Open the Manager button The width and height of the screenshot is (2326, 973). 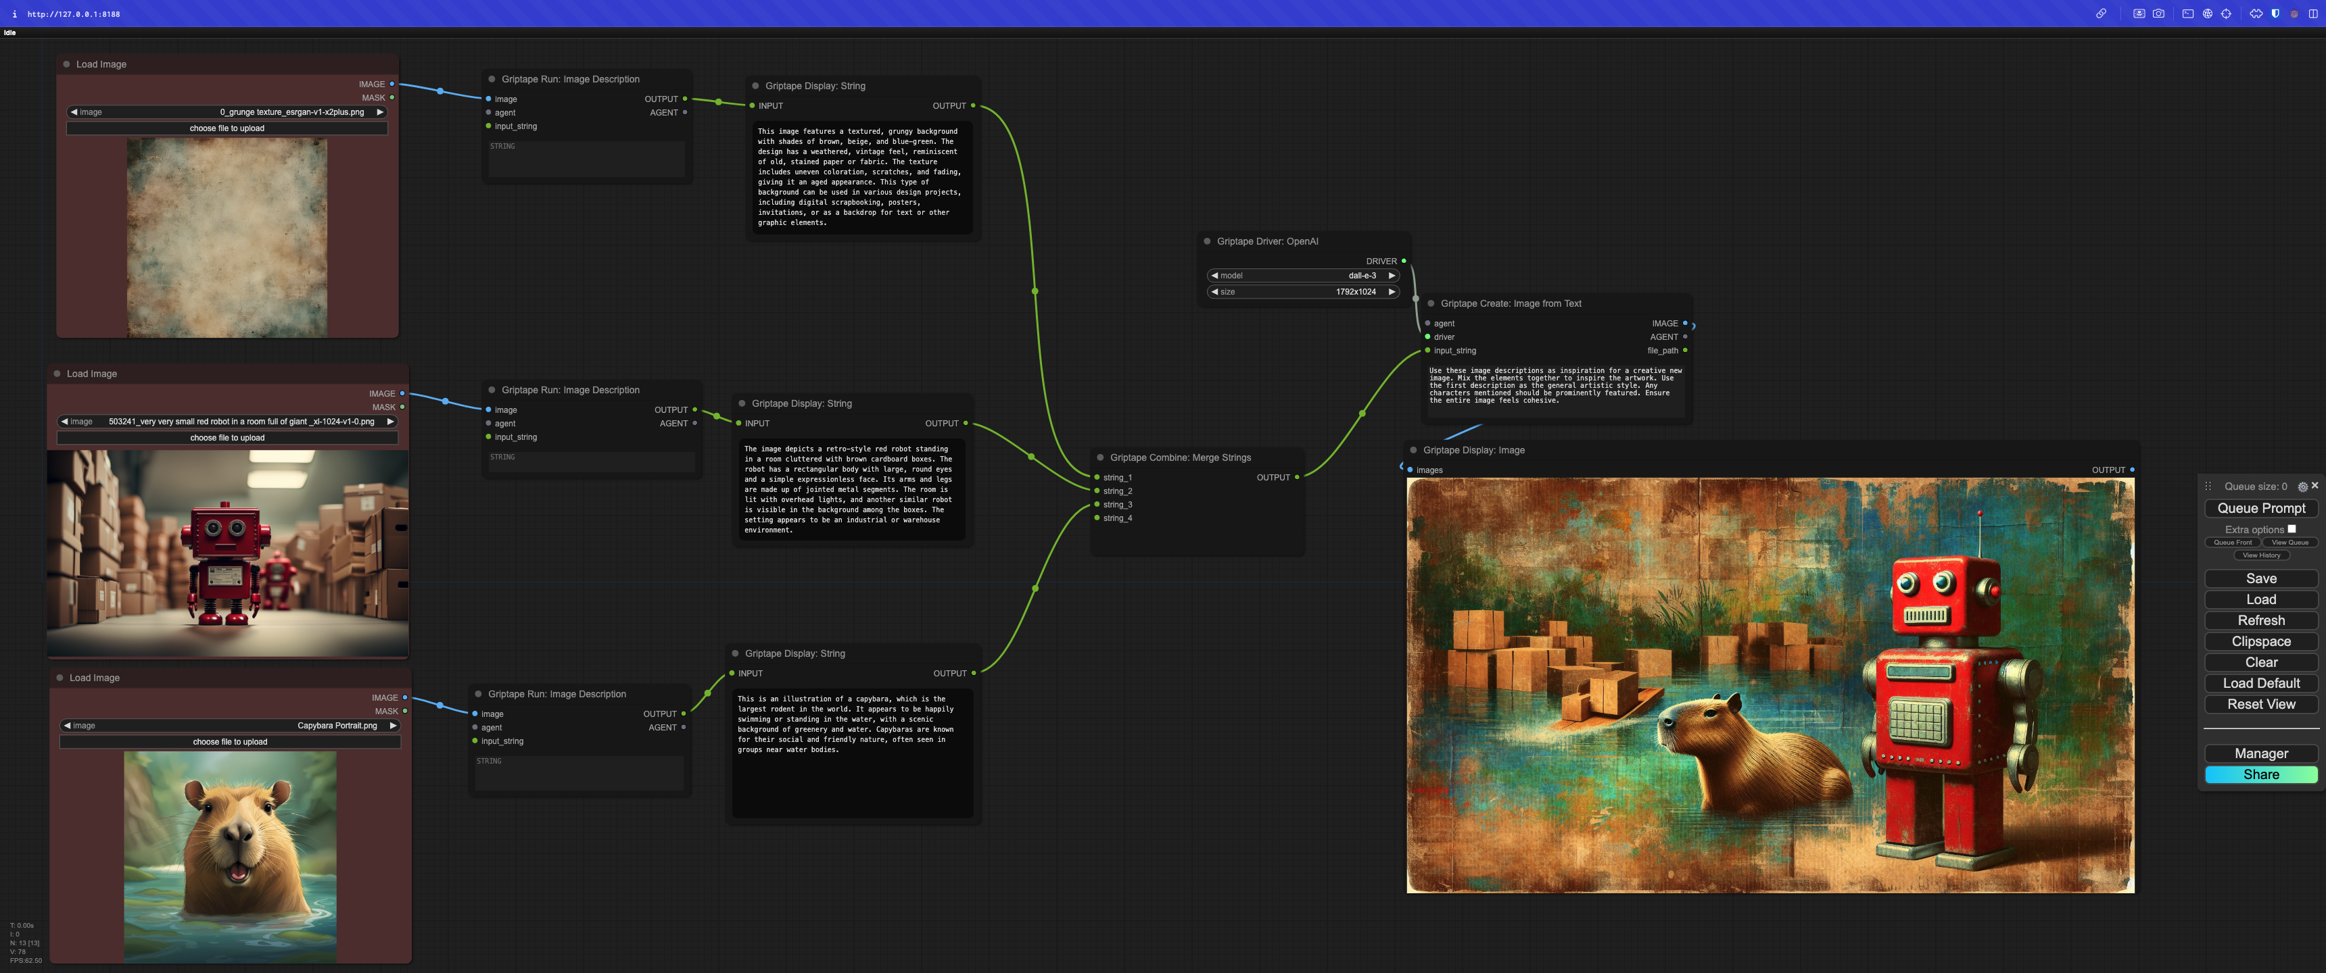2260,753
